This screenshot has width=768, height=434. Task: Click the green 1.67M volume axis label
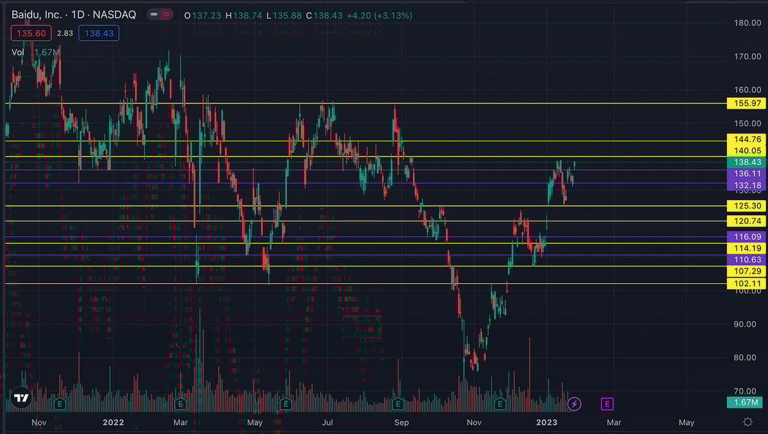click(746, 402)
